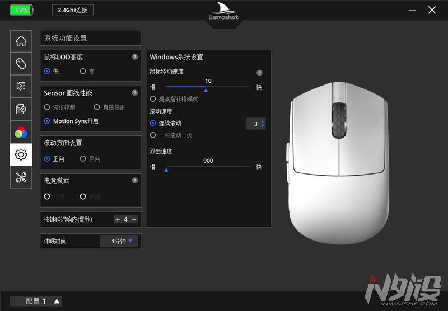The width and height of the screenshot is (448, 311).
Task: Tick the 提高指针精确度 option
Action: (x=153, y=99)
